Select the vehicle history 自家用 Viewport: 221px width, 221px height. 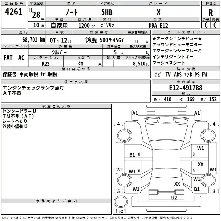tap(59, 25)
